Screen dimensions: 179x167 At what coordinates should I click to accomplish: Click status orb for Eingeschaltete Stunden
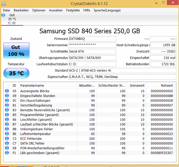point(7,96)
